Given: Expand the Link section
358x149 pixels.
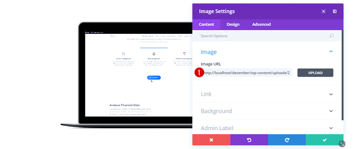Looking at the screenshot, I should (x=267, y=94).
